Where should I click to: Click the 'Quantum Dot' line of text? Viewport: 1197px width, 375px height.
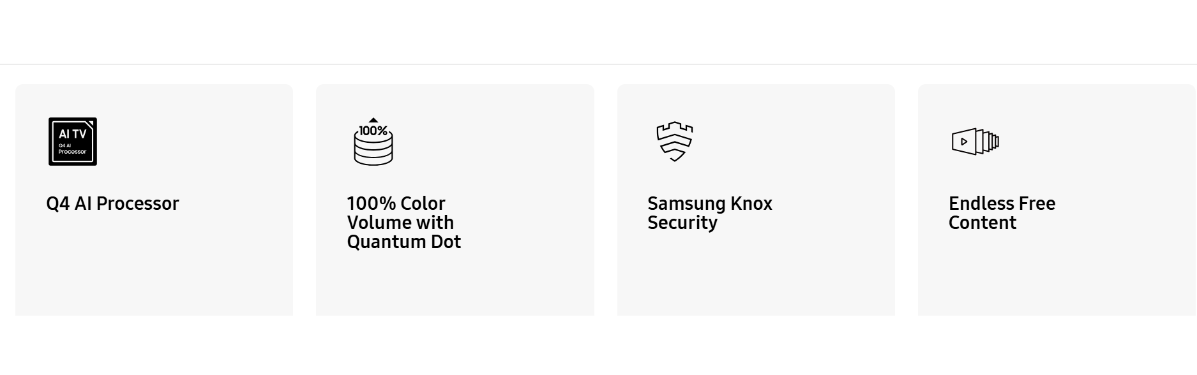click(403, 242)
